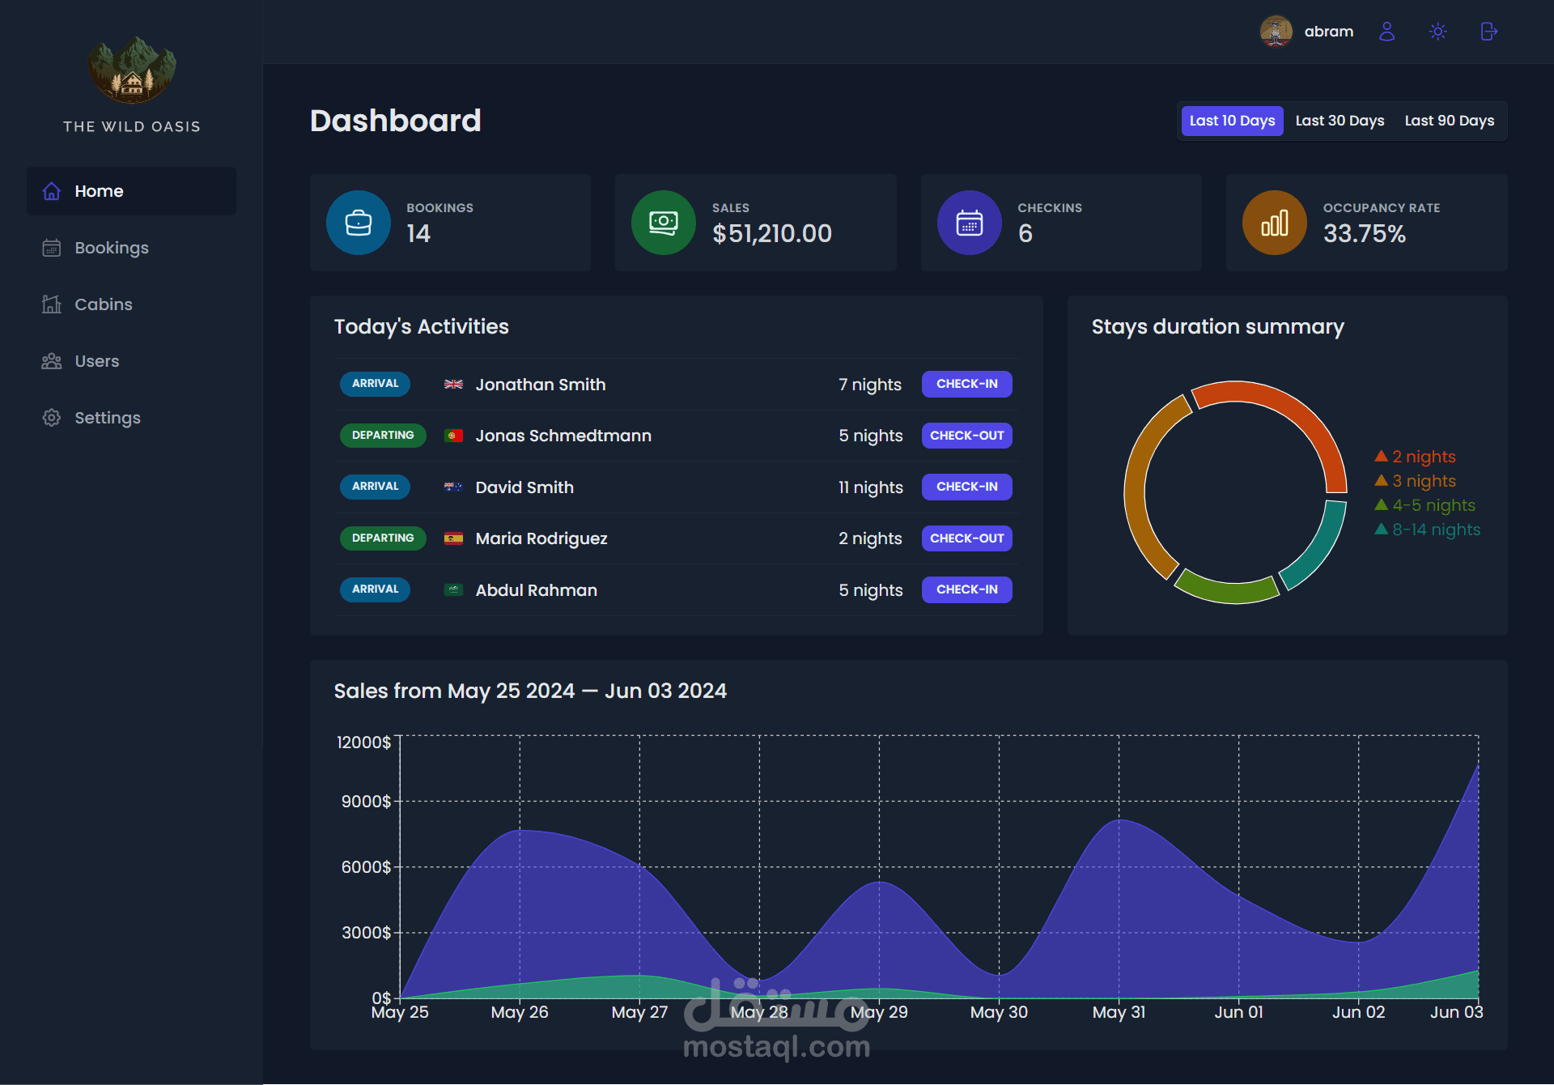Open the user account profile icon

[x=1386, y=32]
